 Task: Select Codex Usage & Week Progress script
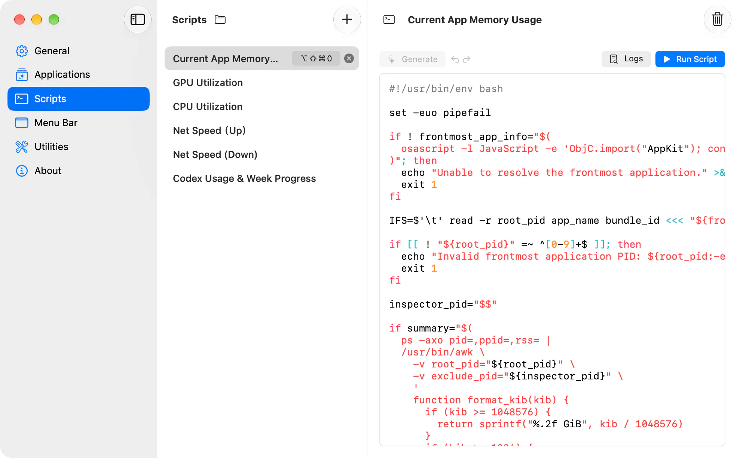coord(262,178)
